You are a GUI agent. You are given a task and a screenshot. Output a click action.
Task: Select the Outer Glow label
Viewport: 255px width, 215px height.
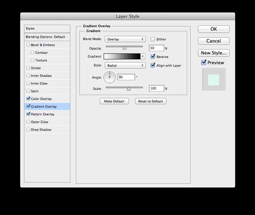(x=40, y=122)
